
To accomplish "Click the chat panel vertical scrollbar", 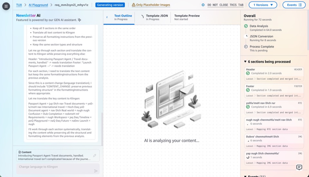I will (102, 128).
